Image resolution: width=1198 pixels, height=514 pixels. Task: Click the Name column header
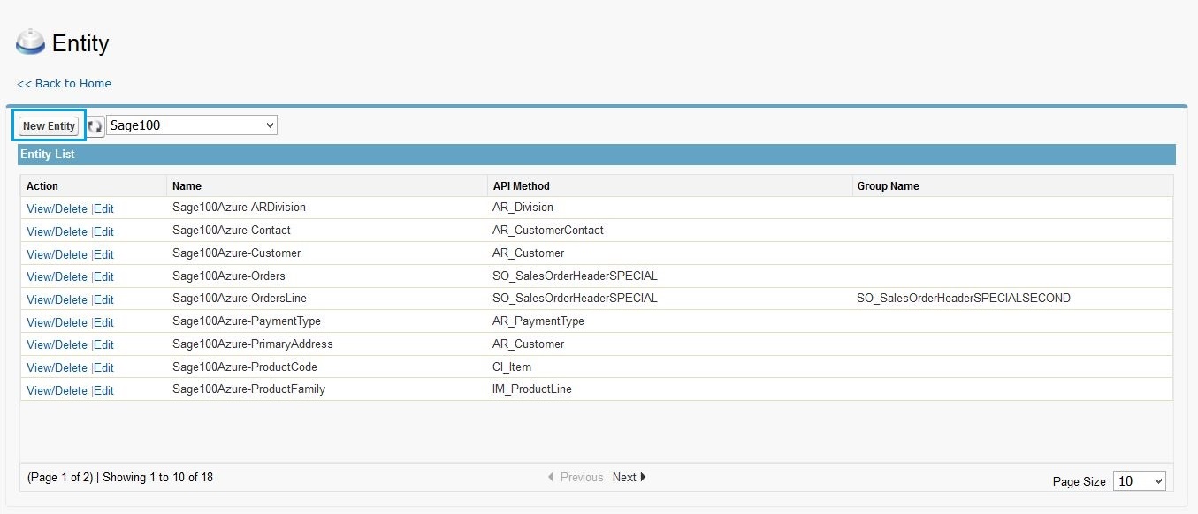[x=327, y=186]
